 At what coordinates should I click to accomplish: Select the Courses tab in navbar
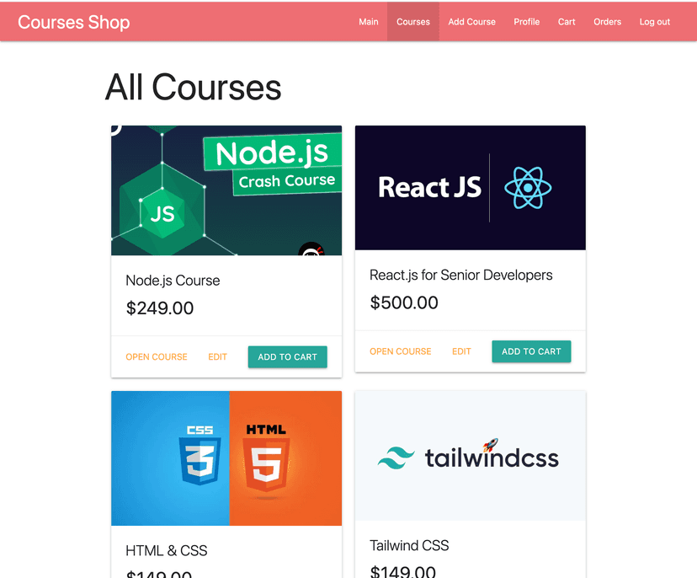coord(413,22)
